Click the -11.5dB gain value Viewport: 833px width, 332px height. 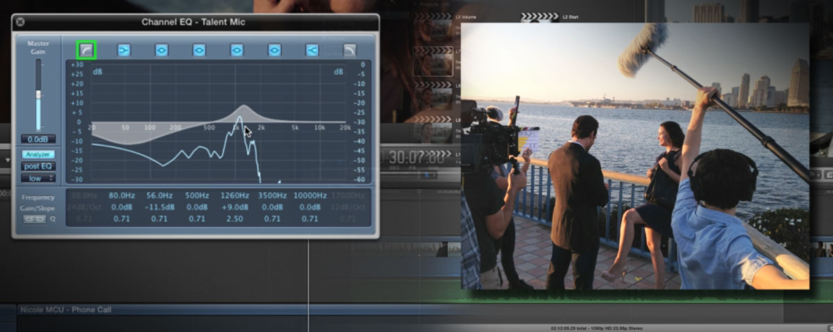159,208
